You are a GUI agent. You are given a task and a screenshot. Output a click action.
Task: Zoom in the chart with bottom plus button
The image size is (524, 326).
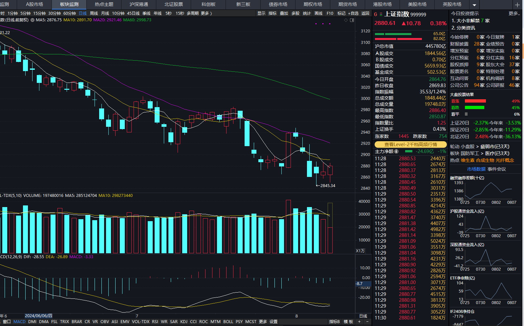(359, 322)
